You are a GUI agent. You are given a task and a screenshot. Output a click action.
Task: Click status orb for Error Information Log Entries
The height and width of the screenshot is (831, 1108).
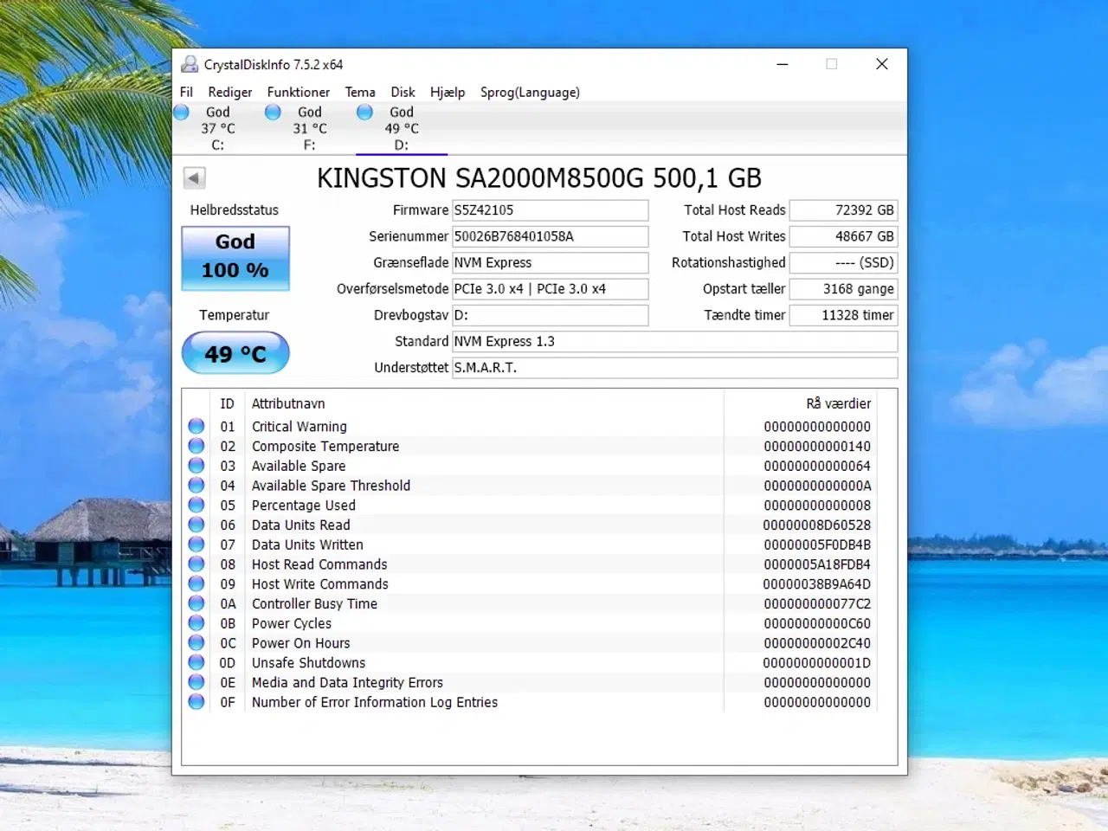(196, 702)
